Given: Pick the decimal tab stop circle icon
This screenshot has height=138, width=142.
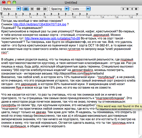Looking at the screenshot, I should click(x=136, y=9).
